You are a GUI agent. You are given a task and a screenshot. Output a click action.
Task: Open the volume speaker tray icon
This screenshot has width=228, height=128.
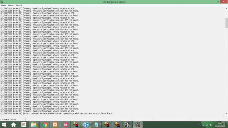click(211, 125)
